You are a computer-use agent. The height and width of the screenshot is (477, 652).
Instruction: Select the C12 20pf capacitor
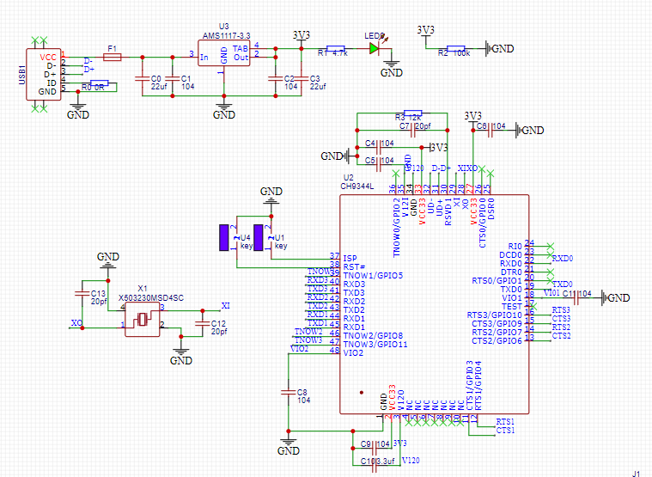[202, 322]
